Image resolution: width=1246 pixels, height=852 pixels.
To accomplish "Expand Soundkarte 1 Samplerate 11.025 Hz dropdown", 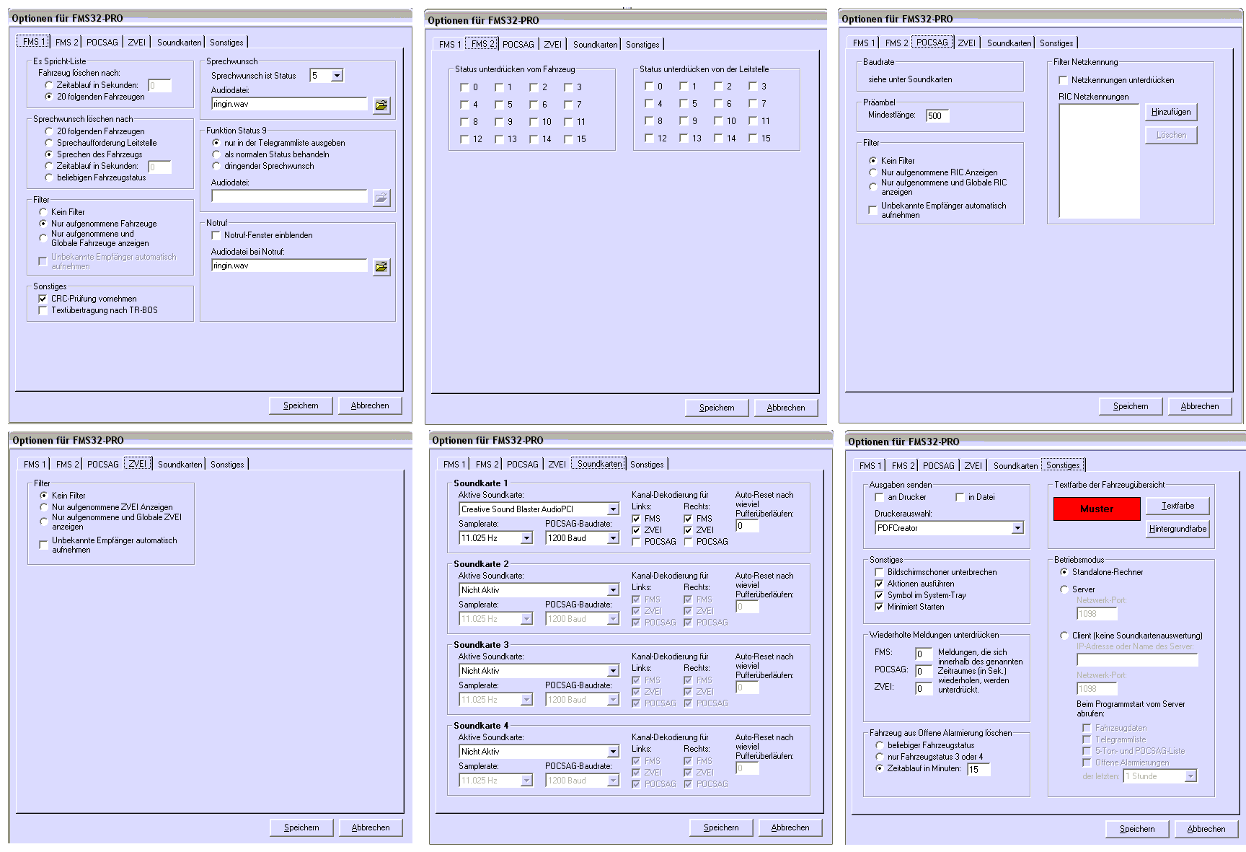I will tap(526, 538).
